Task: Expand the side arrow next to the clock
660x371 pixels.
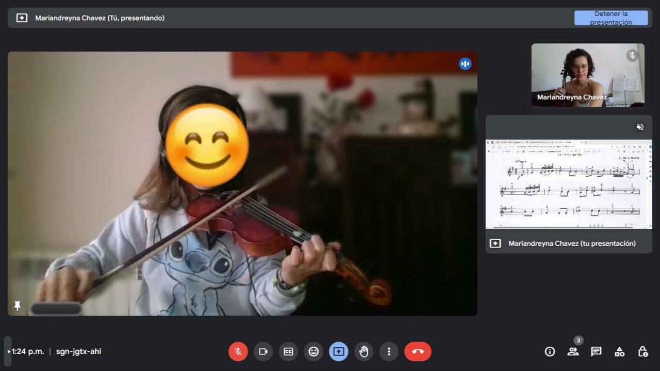Action: pos(8,351)
